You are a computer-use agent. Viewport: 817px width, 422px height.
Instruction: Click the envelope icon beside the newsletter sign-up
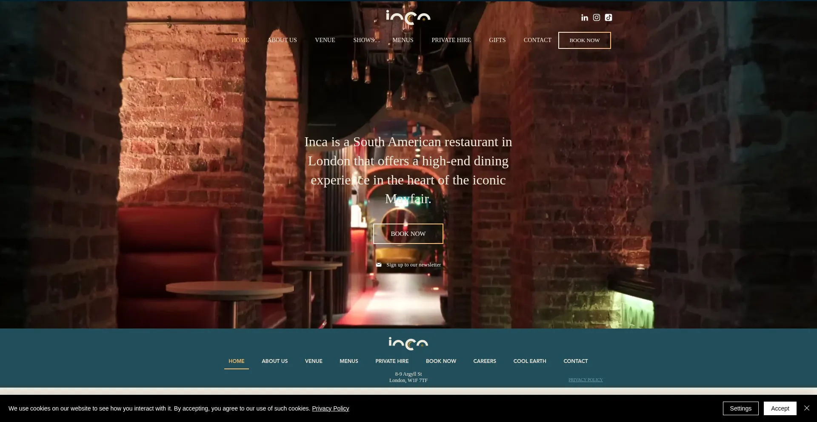[x=379, y=265]
